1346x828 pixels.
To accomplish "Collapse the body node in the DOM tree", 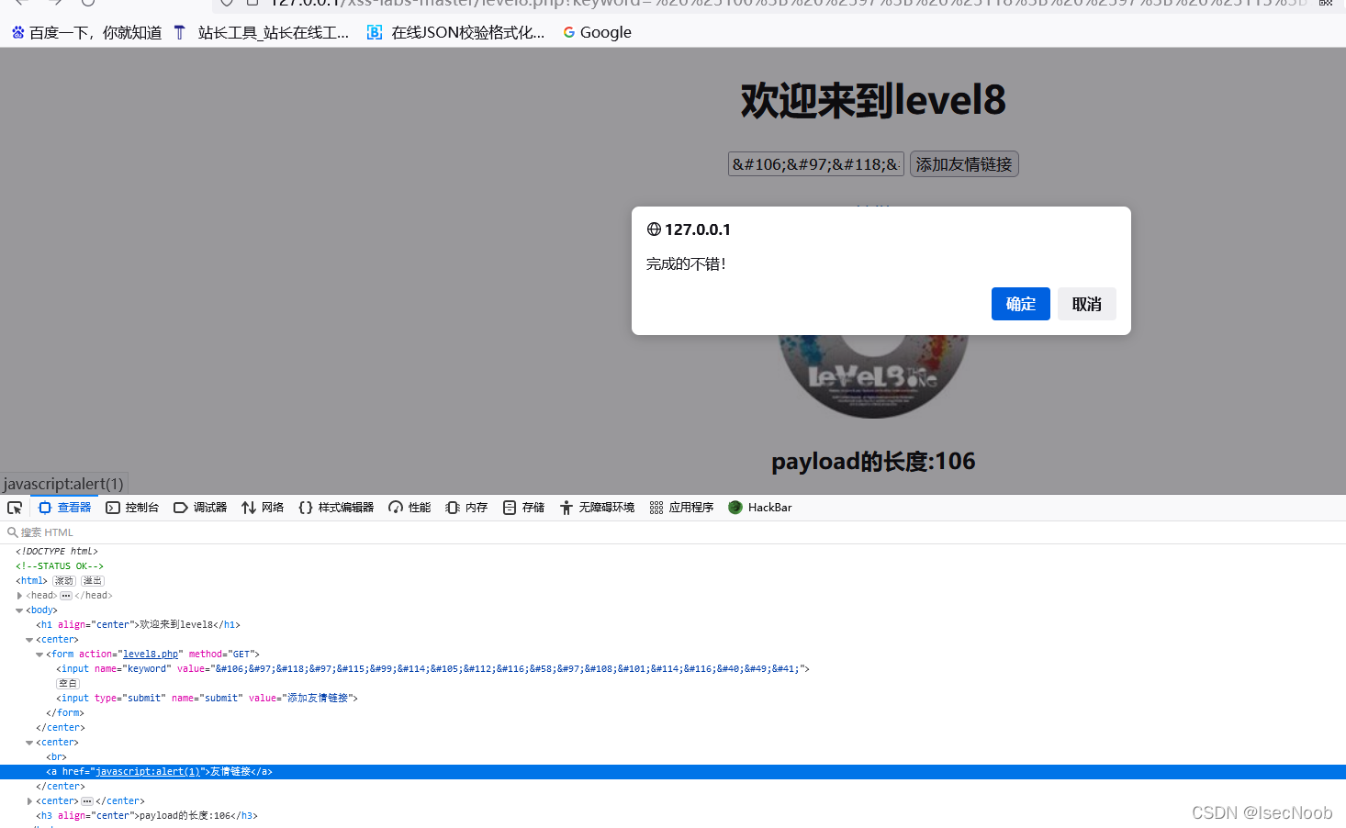I will [x=19, y=610].
